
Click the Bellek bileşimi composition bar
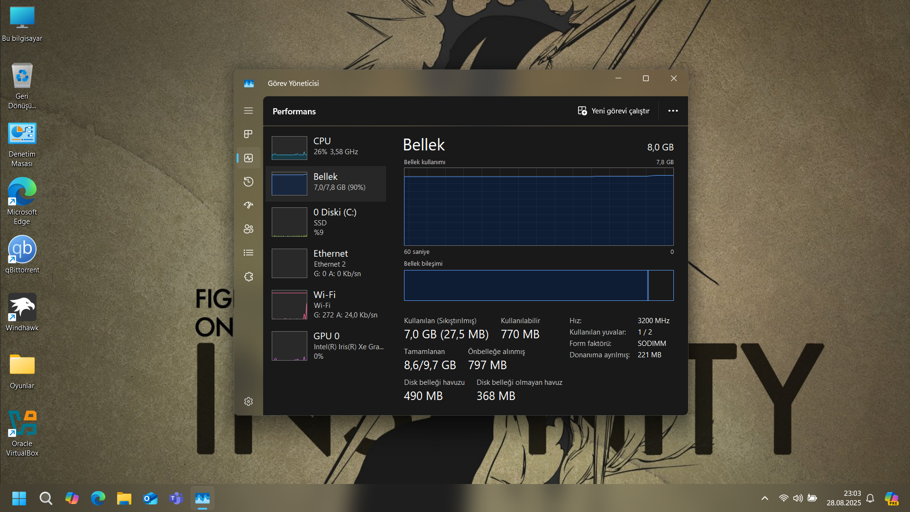click(539, 285)
